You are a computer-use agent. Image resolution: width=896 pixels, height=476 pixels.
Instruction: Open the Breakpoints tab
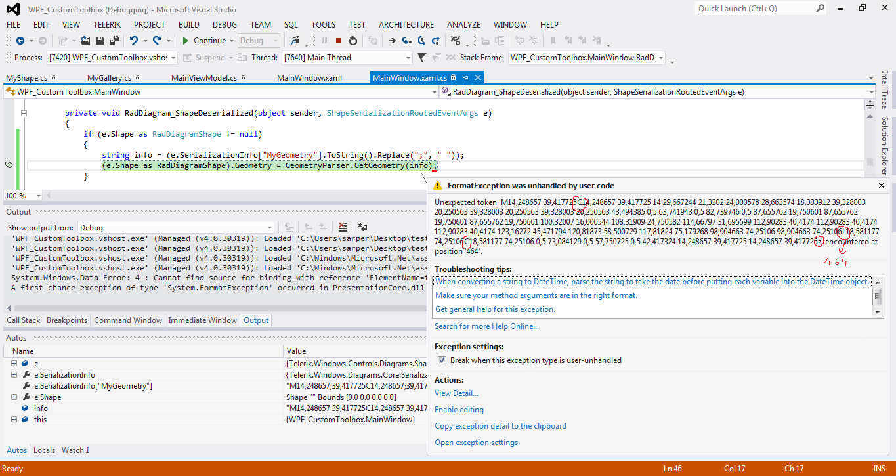click(67, 320)
